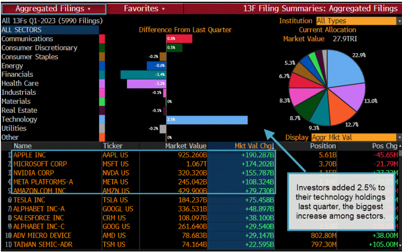Click the light blue Technology color swatch

[102, 119]
